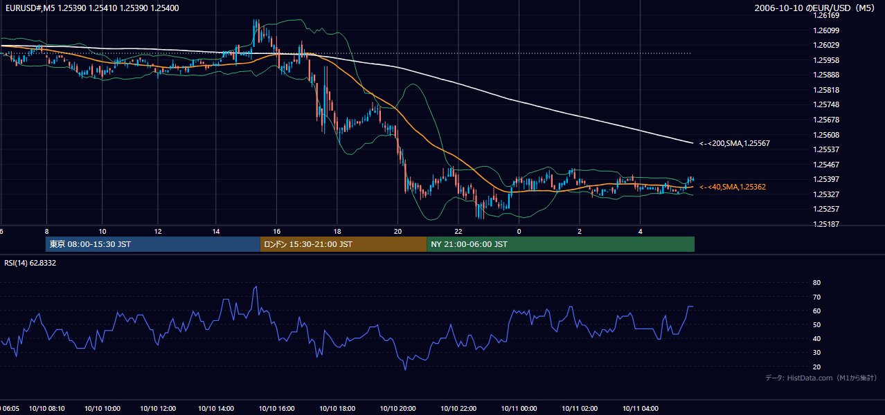Click price axis value 1.25818
The height and width of the screenshot is (415, 885).
click(827, 90)
